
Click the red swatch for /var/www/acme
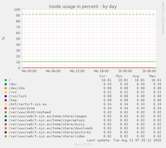pyautogui.click(x=6, y=108)
